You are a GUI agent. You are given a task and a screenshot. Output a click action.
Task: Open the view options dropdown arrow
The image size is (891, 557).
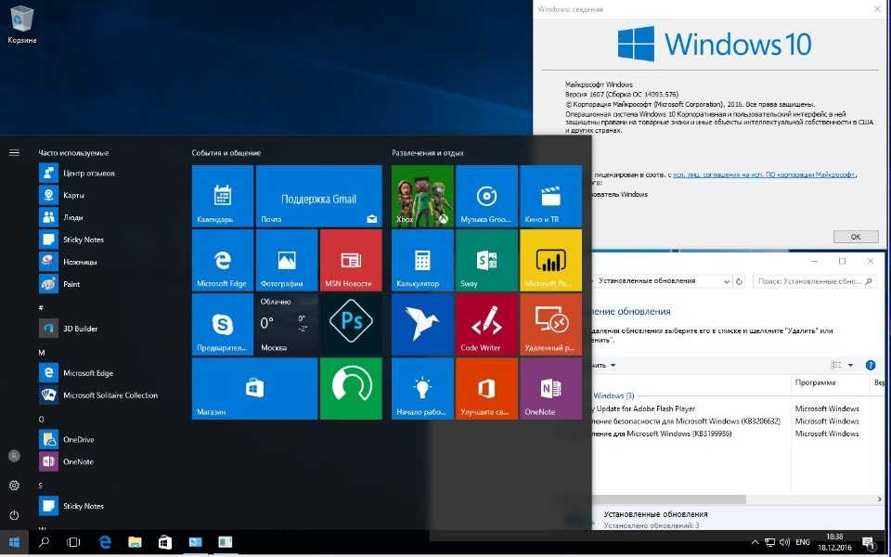coord(851,366)
